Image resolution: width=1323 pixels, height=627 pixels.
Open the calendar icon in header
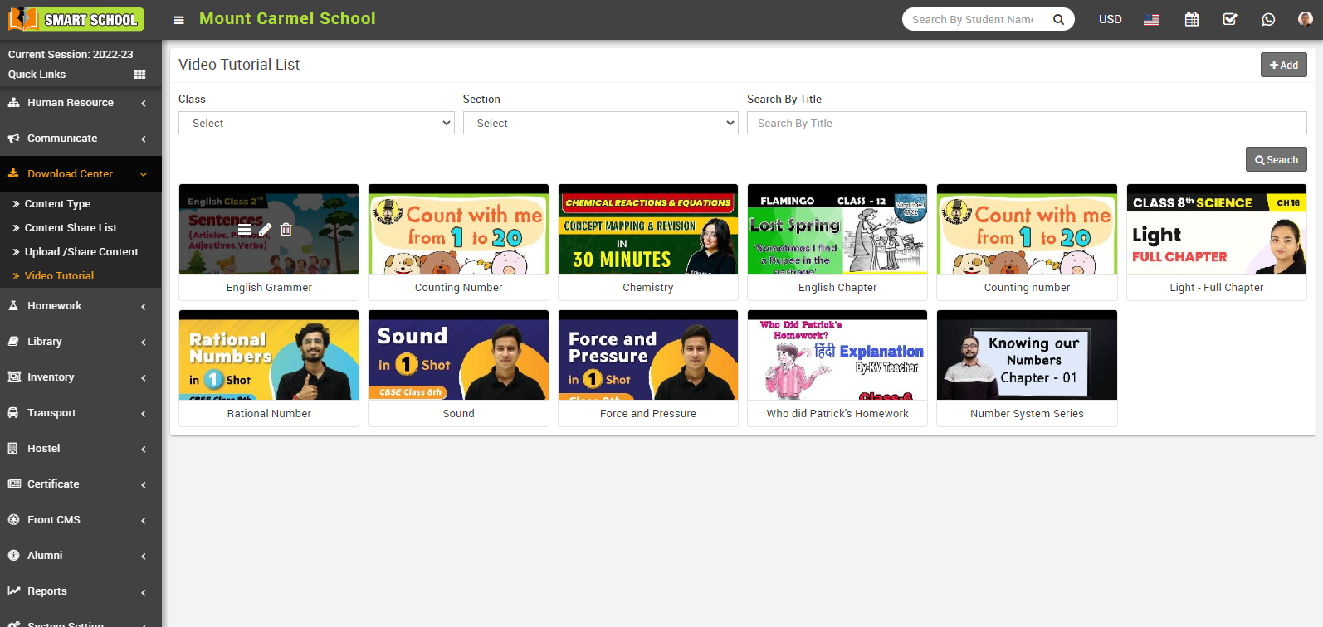click(1191, 19)
